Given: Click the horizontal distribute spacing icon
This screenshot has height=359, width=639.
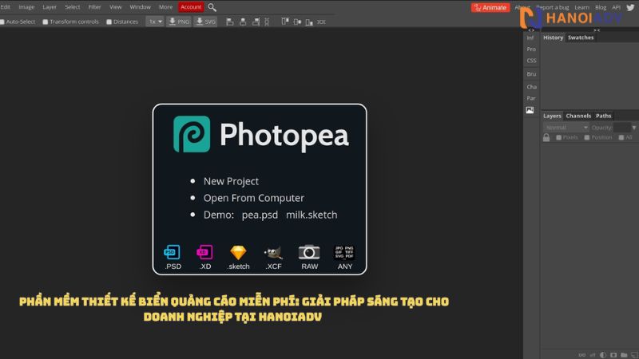Looking at the screenshot, I should click(322, 22).
